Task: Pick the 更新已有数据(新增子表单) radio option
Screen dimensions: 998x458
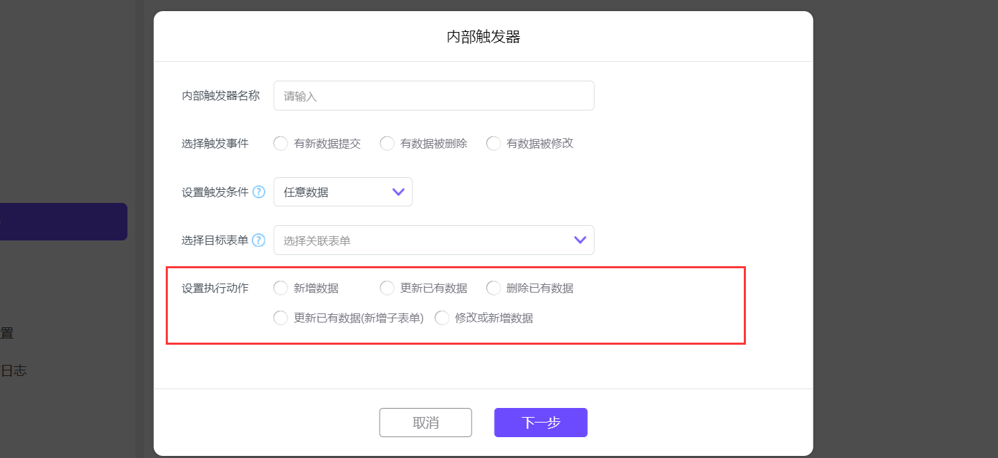Action: coord(281,318)
